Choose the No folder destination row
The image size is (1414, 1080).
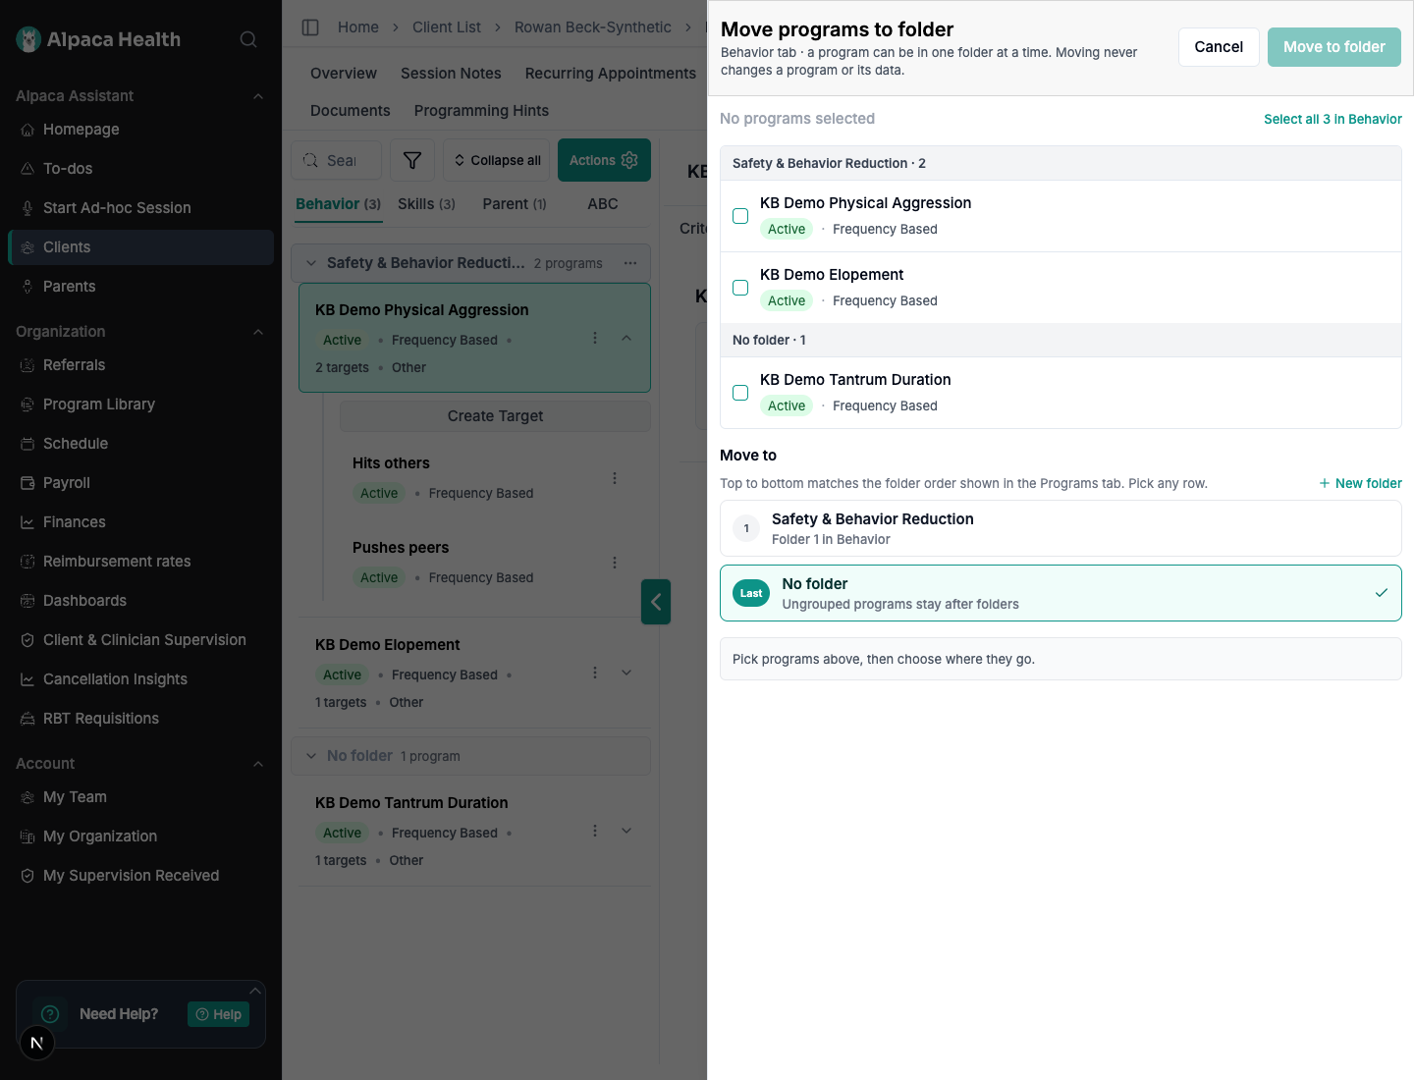click(1060, 593)
